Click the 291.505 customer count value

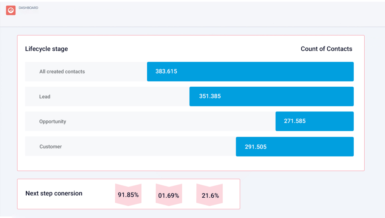point(256,147)
